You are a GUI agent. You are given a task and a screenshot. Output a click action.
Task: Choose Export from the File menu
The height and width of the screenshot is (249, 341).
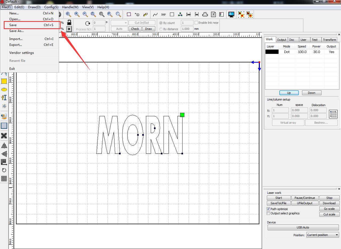pyautogui.click(x=29, y=45)
